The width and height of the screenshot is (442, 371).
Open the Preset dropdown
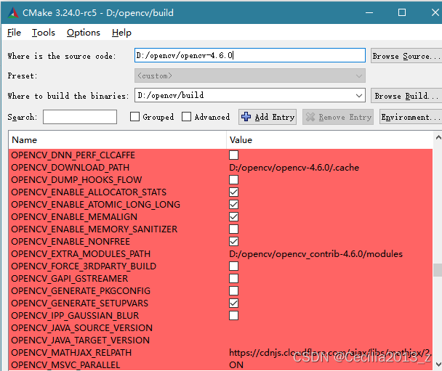coord(250,76)
